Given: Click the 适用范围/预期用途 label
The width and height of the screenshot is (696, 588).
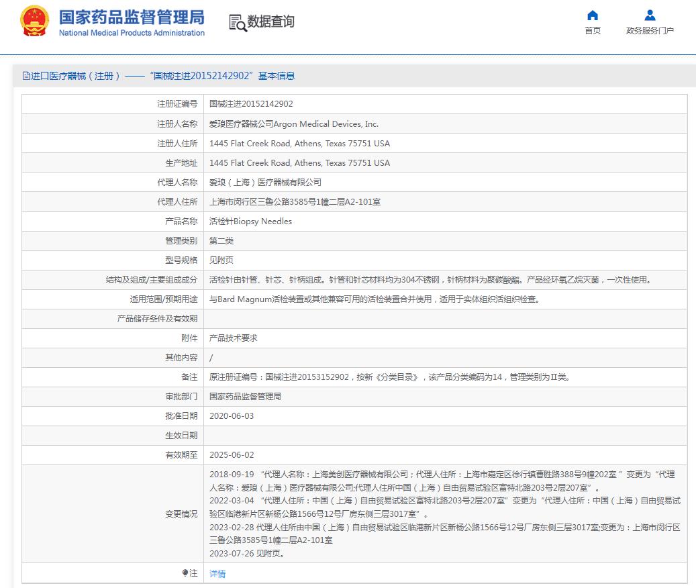Looking at the screenshot, I should (164, 299).
